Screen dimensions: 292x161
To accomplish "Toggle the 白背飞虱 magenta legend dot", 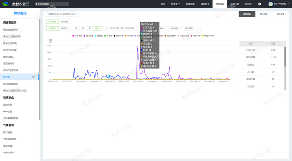I will coord(73,36).
